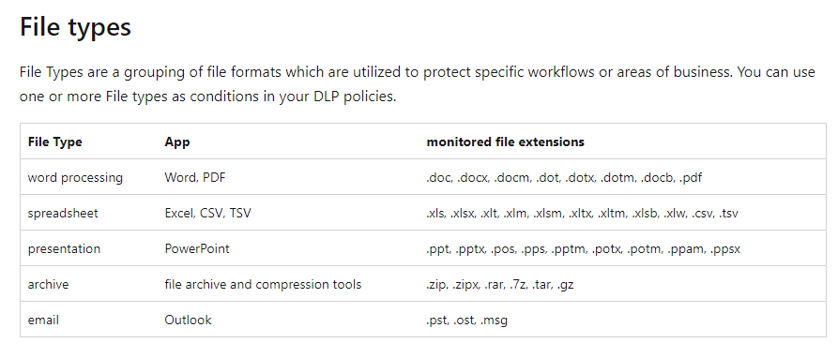Select the .xls, .xlsx extensions list

[582, 214]
